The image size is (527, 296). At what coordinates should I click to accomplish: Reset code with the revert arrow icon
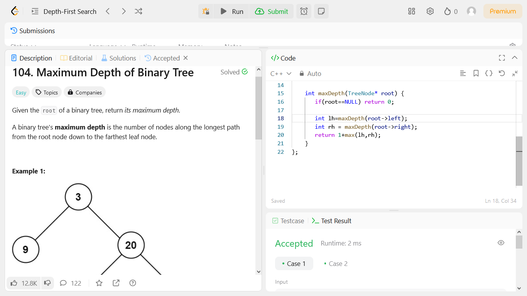tap(502, 73)
